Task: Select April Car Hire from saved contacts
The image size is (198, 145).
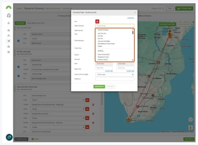Action: [102, 34]
